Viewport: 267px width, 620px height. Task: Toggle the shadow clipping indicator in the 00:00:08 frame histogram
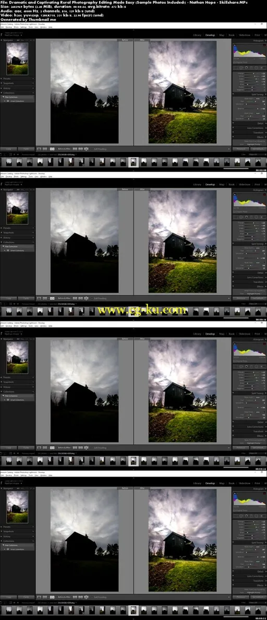pos(235,45)
